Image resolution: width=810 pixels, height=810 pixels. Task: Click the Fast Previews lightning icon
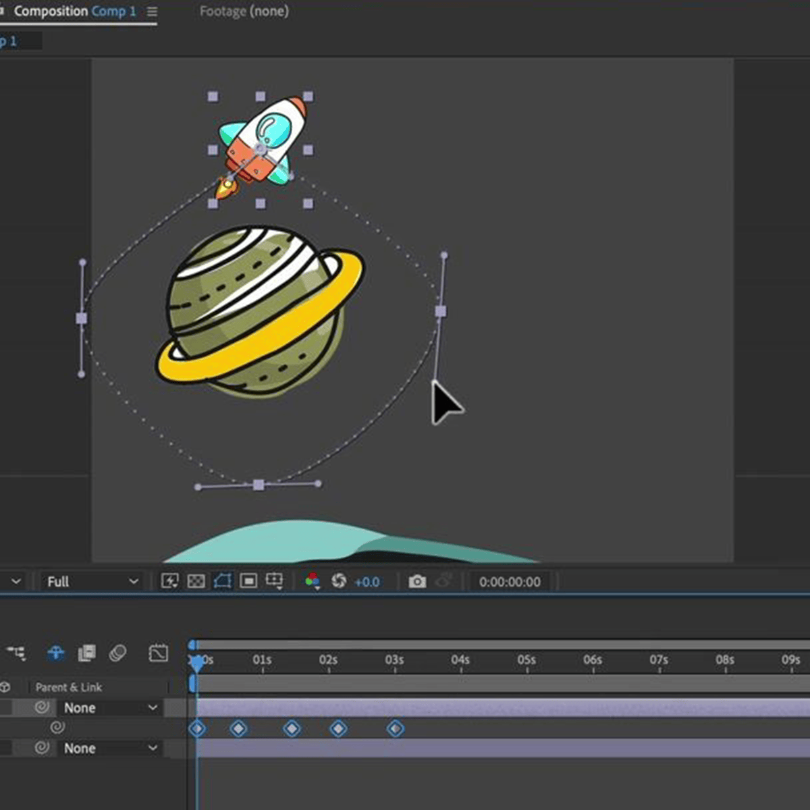(x=169, y=581)
